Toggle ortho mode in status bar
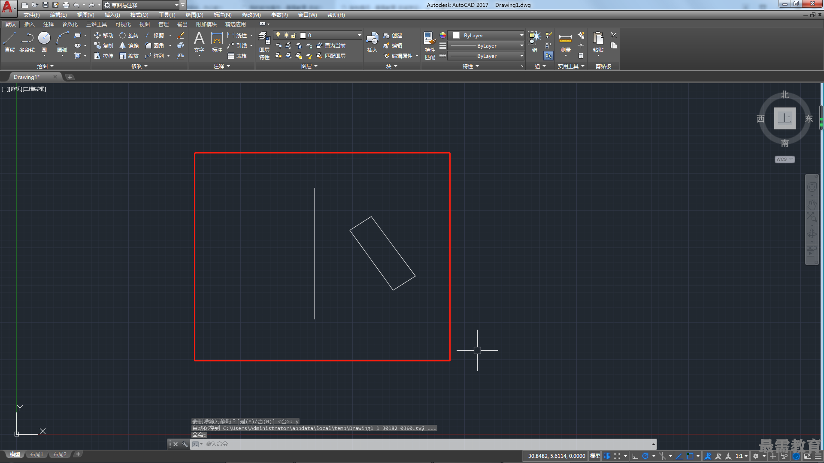This screenshot has width=824, height=463. [x=635, y=456]
